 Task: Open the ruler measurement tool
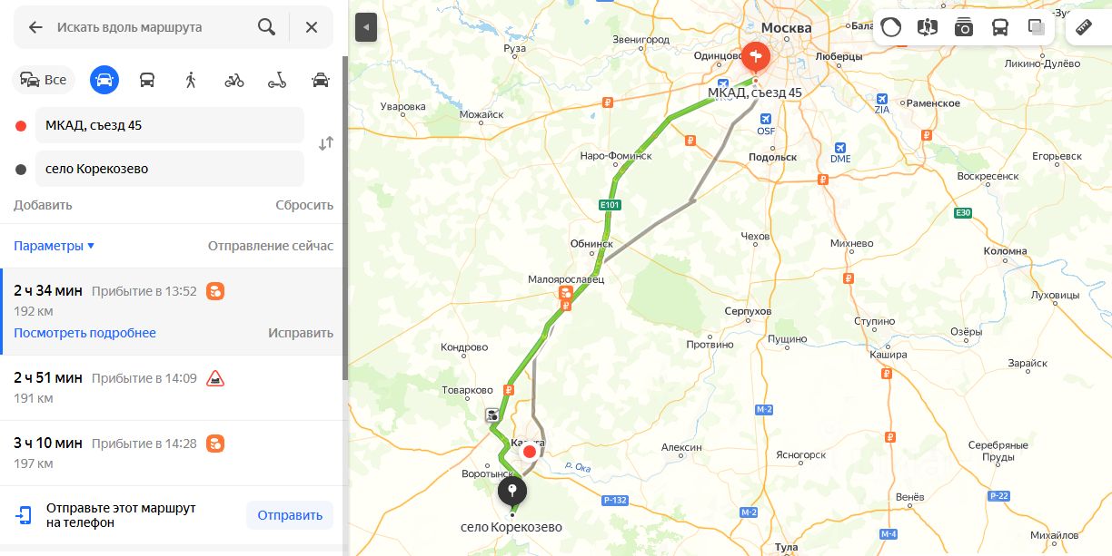pyautogui.click(x=1084, y=27)
